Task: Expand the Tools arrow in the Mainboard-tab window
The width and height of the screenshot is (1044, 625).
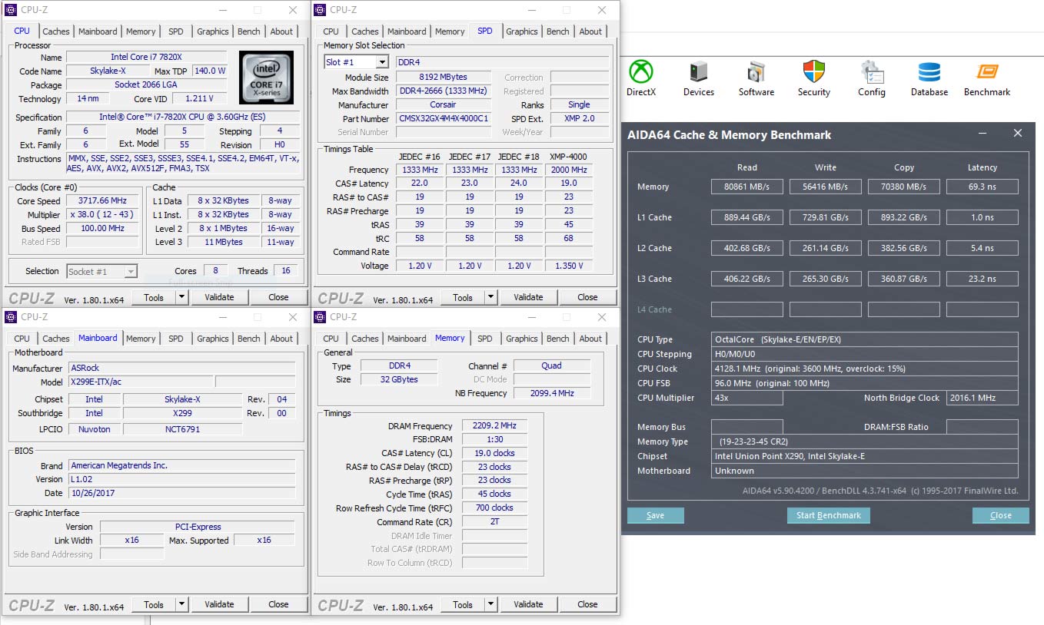Action: [x=181, y=604]
